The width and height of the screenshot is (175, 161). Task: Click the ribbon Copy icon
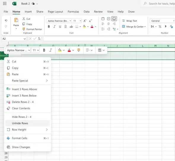click(24, 24)
